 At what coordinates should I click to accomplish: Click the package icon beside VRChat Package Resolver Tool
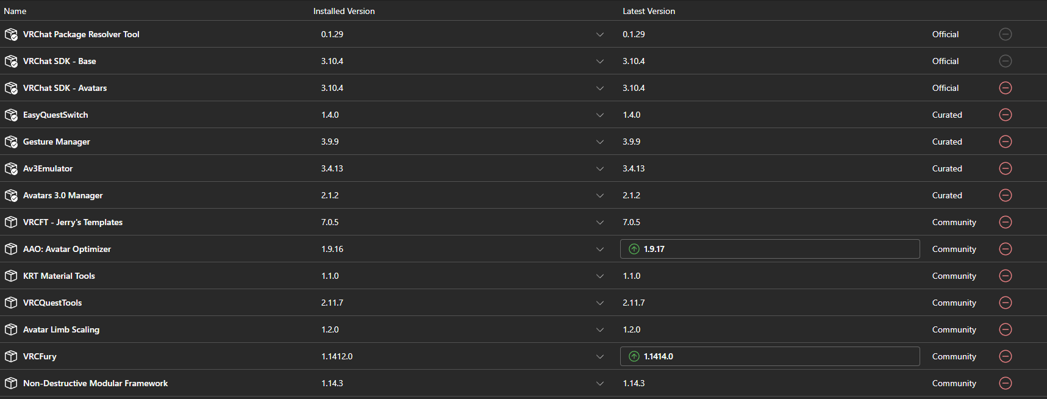11,34
